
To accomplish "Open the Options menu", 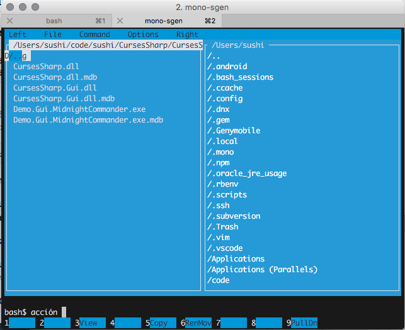I will (143, 35).
